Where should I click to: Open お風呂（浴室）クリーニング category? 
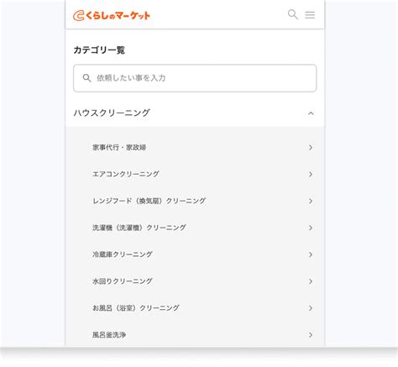pos(195,308)
